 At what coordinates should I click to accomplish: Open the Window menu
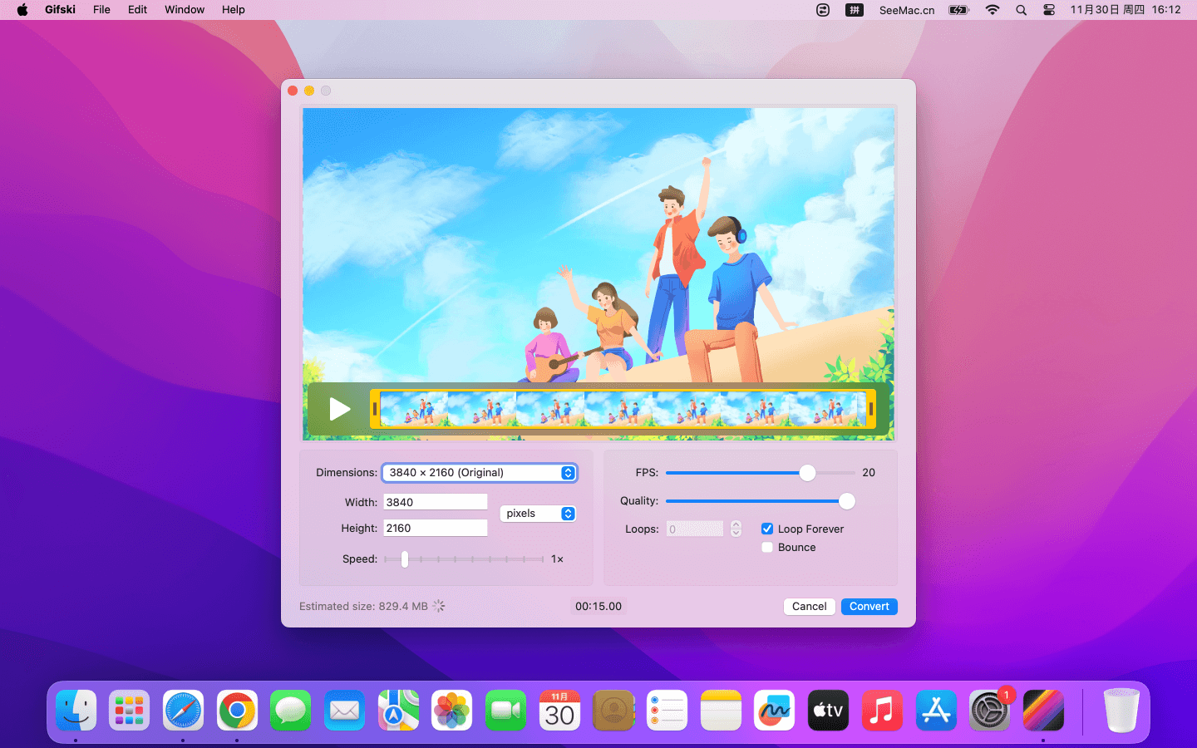pos(184,10)
